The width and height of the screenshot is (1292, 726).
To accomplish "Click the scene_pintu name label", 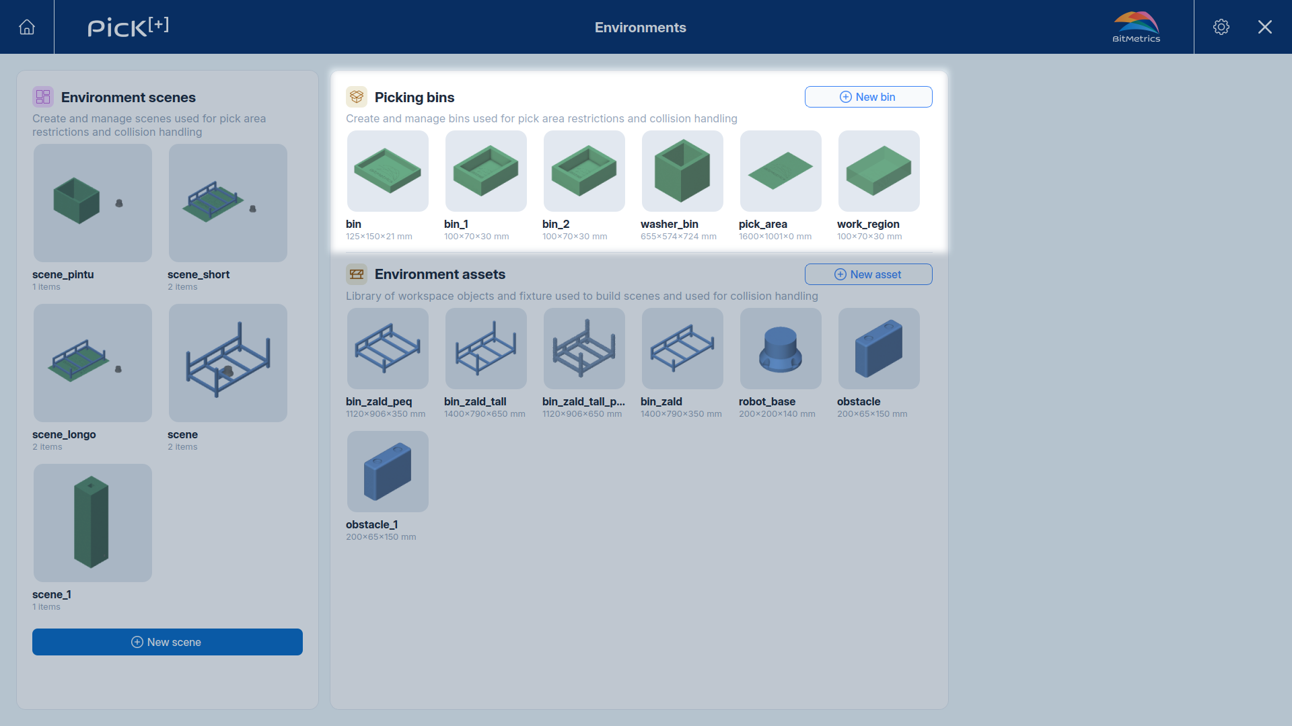I will click(63, 274).
